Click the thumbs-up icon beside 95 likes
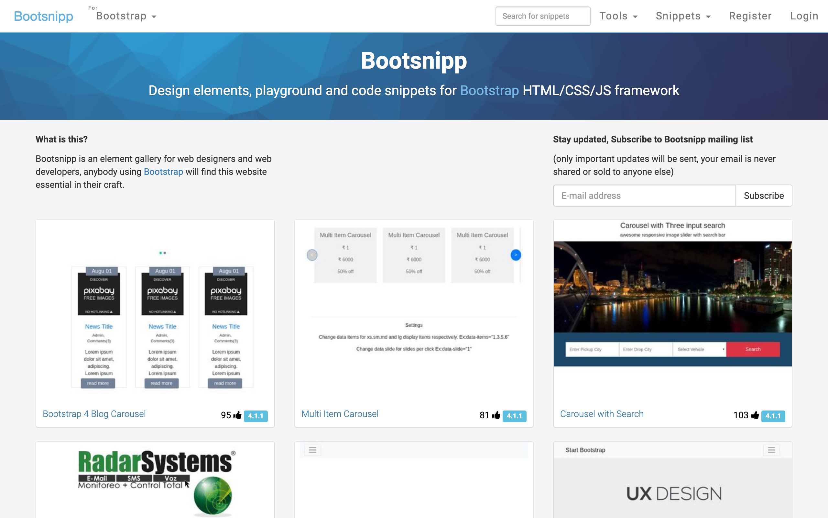Viewport: 828px width, 518px height. point(237,415)
